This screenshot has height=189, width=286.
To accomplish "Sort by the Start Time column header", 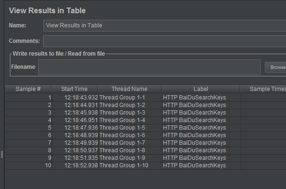I will [74, 89].
